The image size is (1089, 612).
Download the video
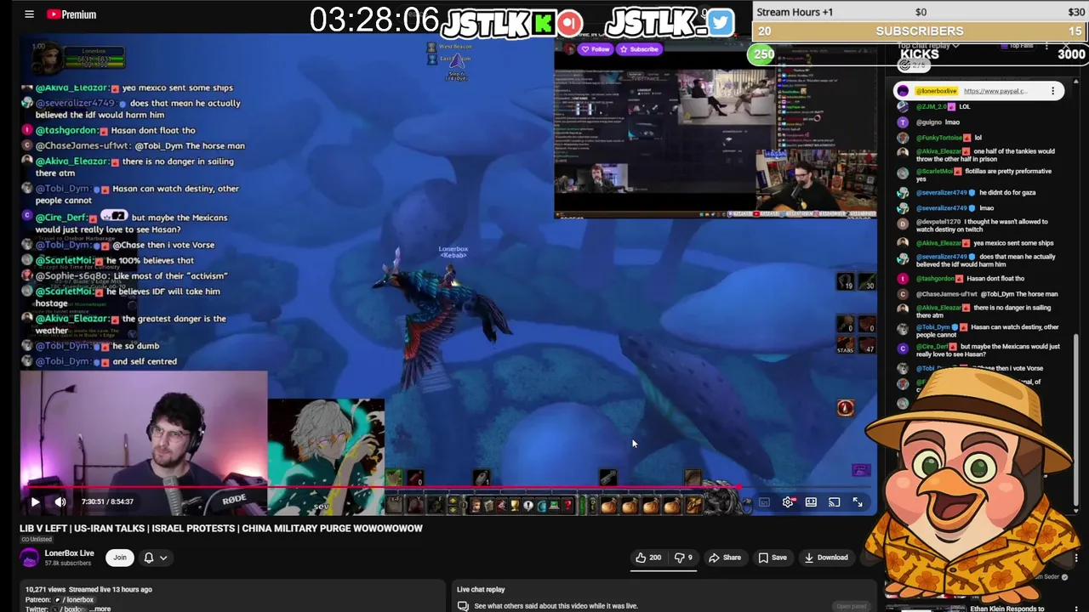826,558
